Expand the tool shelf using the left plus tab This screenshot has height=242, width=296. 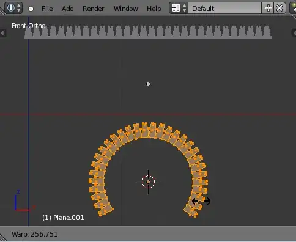click(x=2, y=33)
